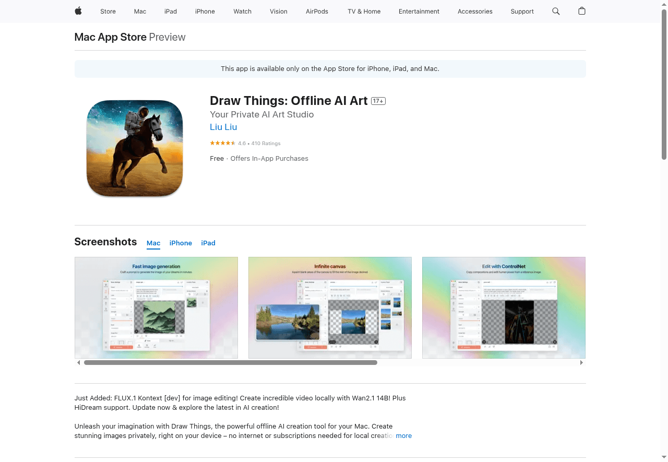Visit developer Liu Liu's page
The width and height of the screenshot is (668, 462).
[x=223, y=127]
